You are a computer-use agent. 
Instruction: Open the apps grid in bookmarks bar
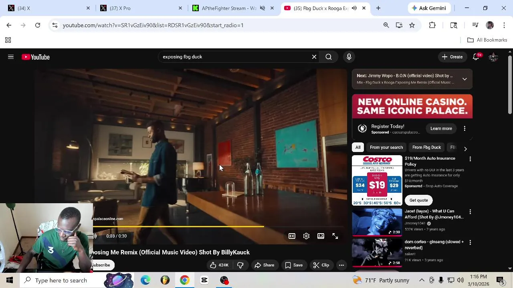pos(8,40)
